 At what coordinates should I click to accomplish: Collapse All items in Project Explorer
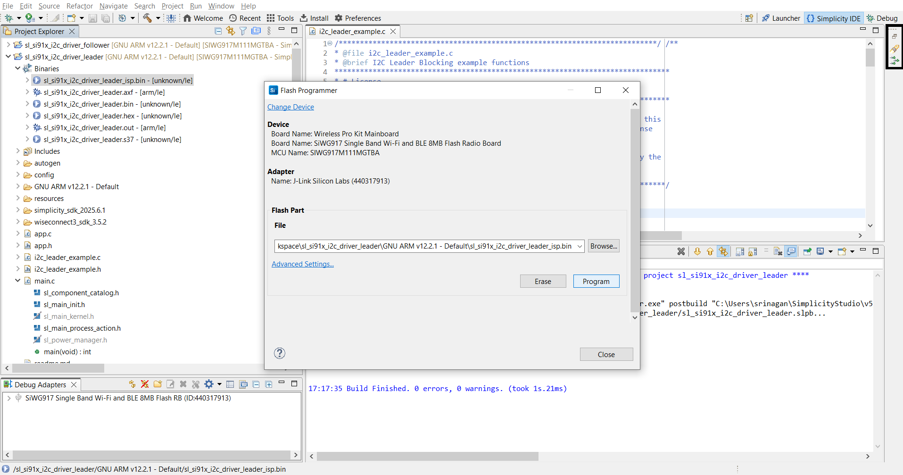(218, 31)
